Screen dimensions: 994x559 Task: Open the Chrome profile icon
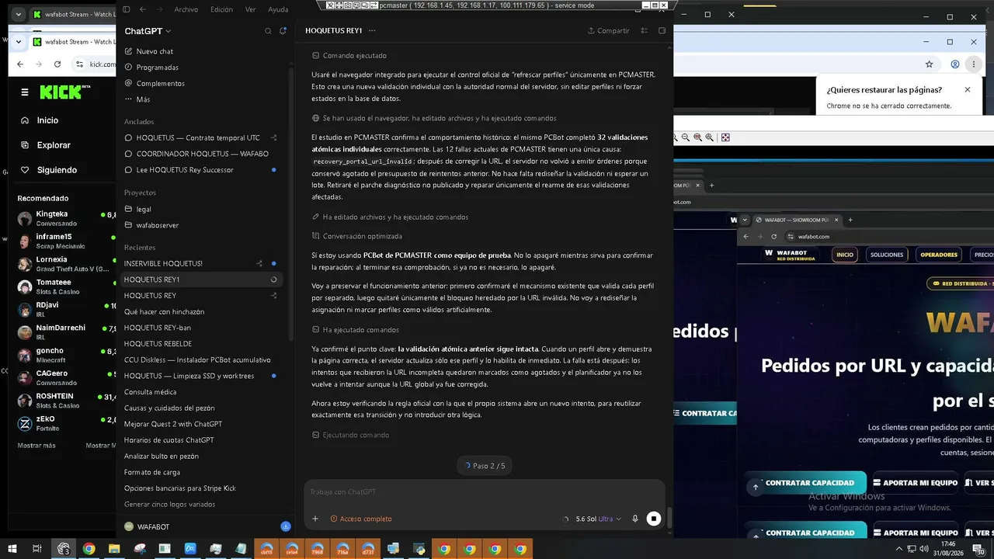[x=955, y=64]
